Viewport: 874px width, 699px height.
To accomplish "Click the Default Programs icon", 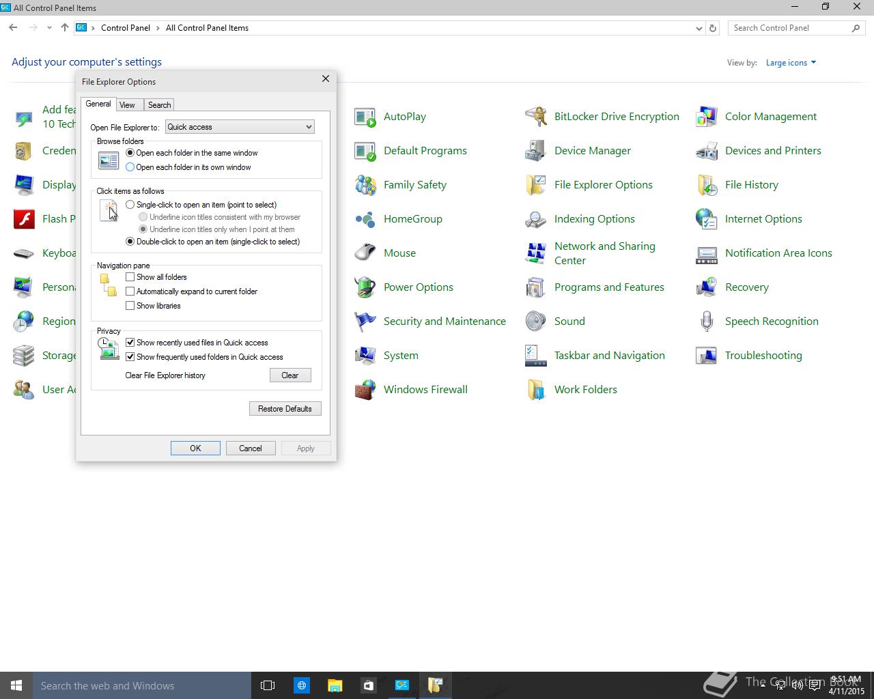I will 365,151.
